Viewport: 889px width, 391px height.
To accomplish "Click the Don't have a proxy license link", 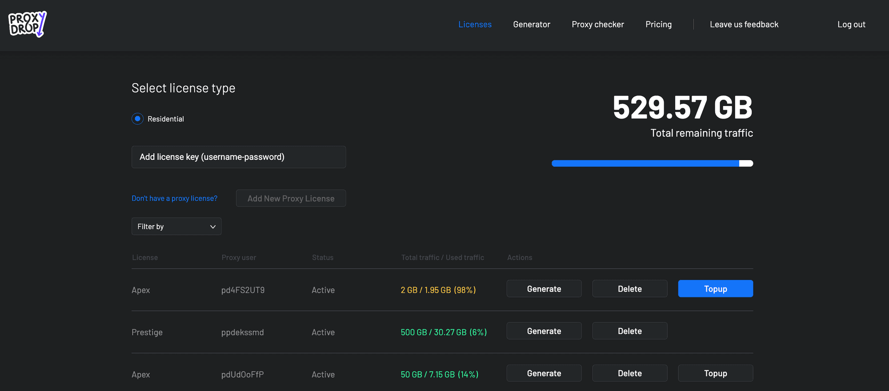I will coord(174,198).
